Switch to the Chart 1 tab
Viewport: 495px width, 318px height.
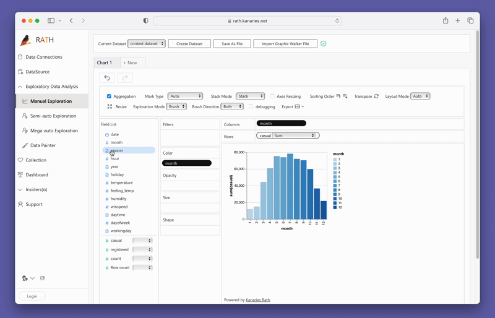click(x=105, y=62)
